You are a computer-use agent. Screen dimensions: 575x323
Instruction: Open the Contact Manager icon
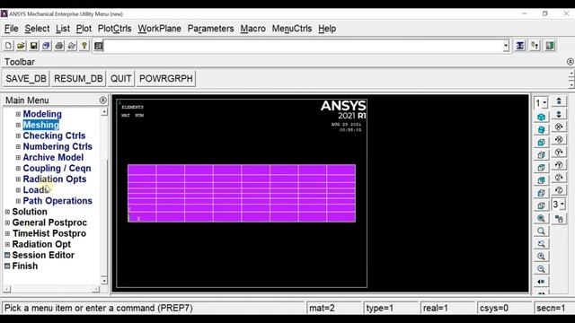tap(550, 46)
